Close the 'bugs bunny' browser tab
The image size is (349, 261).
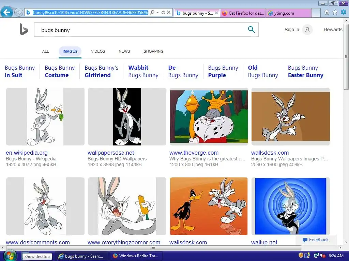click(x=216, y=13)
